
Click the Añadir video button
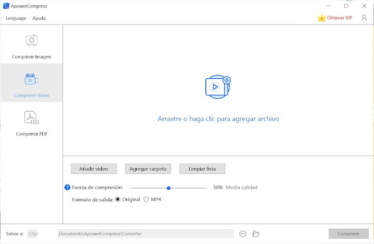(94, 169)
